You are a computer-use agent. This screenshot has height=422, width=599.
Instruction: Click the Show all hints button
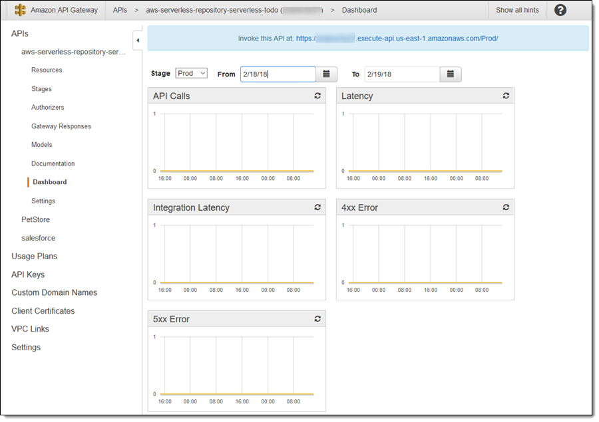518,10
